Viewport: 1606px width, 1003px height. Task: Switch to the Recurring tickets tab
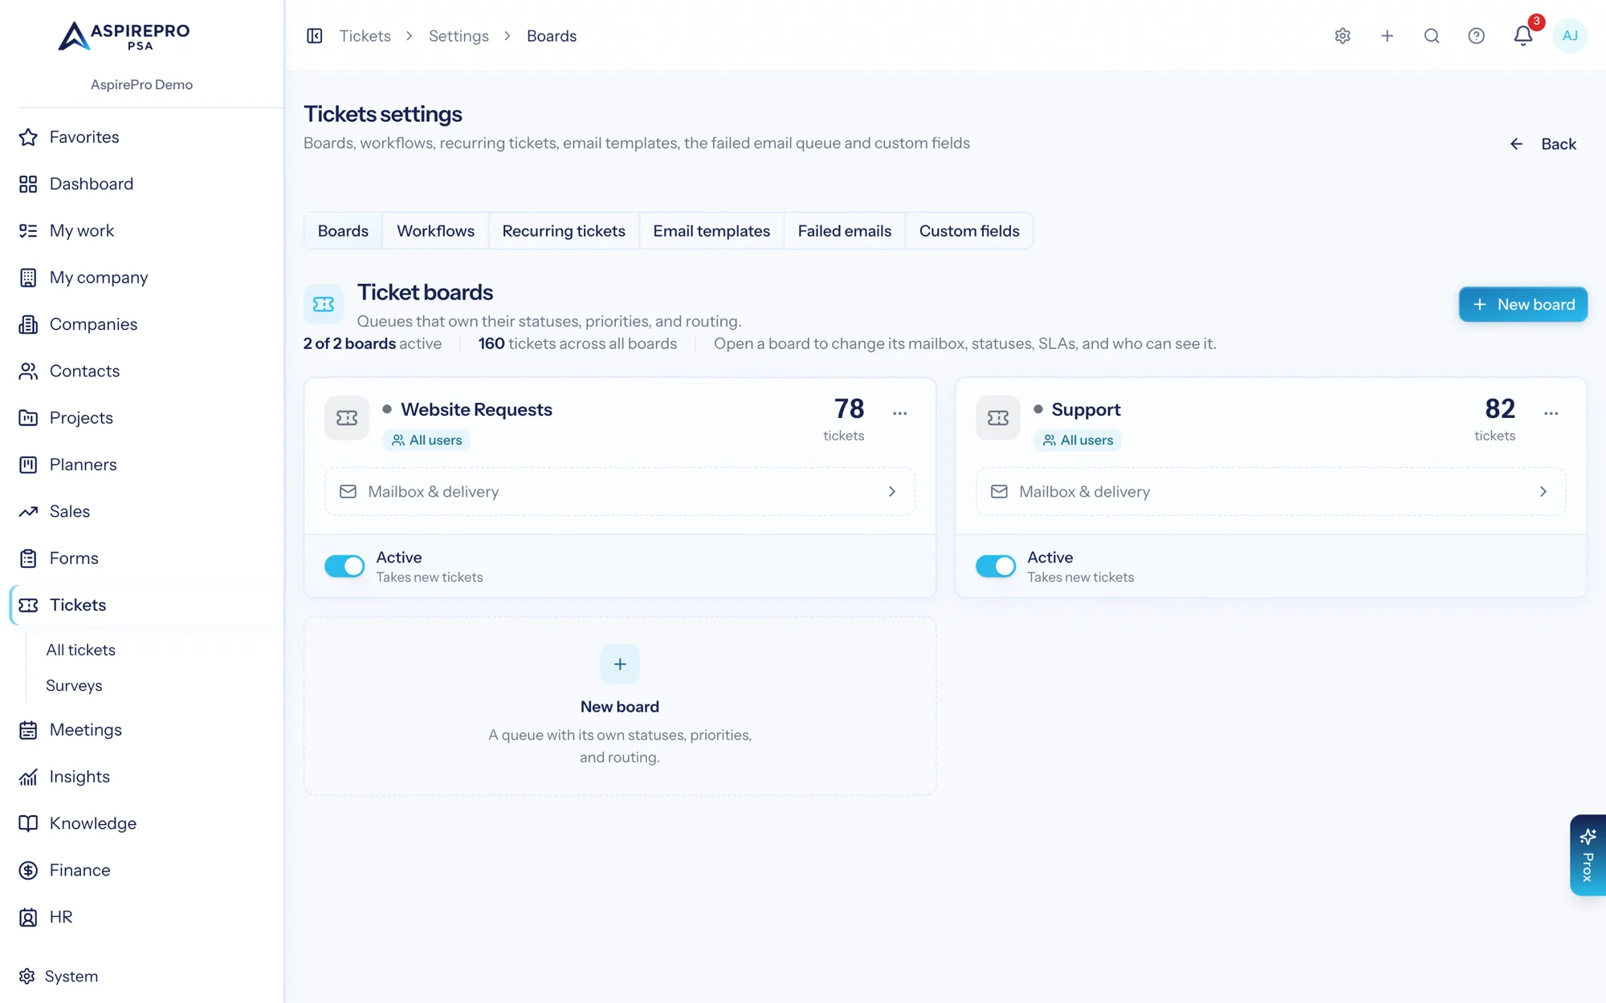tap(564, 231)
